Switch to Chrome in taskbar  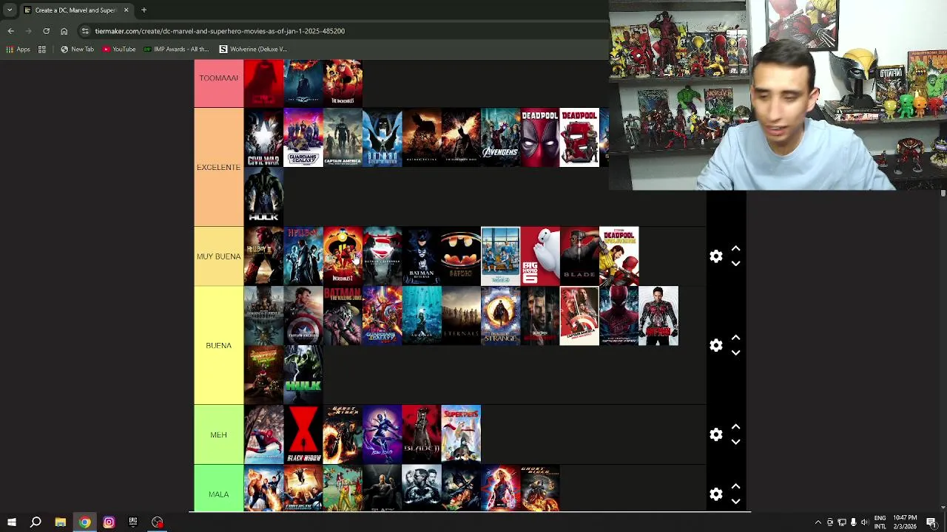pos(84,522)
